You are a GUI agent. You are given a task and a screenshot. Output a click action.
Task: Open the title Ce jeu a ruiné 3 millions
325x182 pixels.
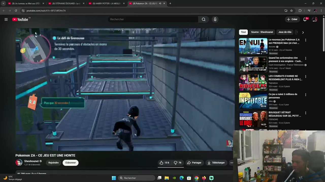point(283,96)
